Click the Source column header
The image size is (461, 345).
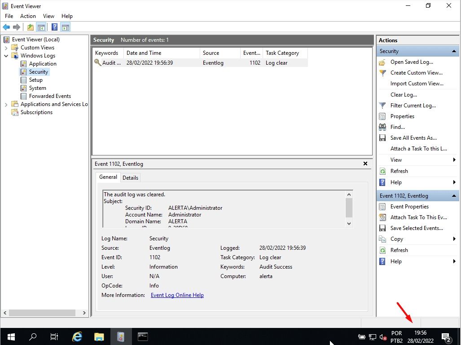coord(220,53)
